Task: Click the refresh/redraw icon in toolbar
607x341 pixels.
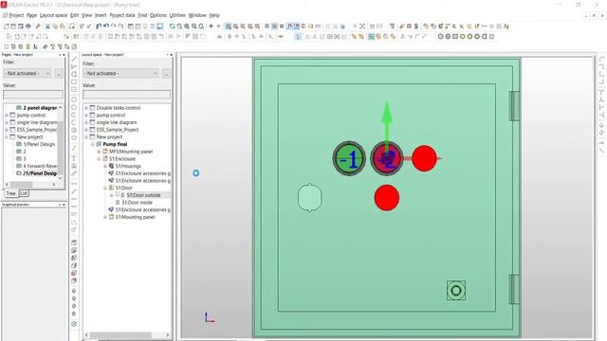Action: point(173,27)
